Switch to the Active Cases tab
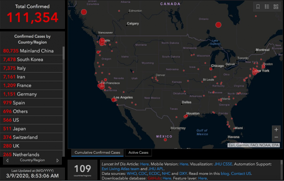The width and height of the screenshot is (284, 181). pyautogui.click(x=138, y=152)
